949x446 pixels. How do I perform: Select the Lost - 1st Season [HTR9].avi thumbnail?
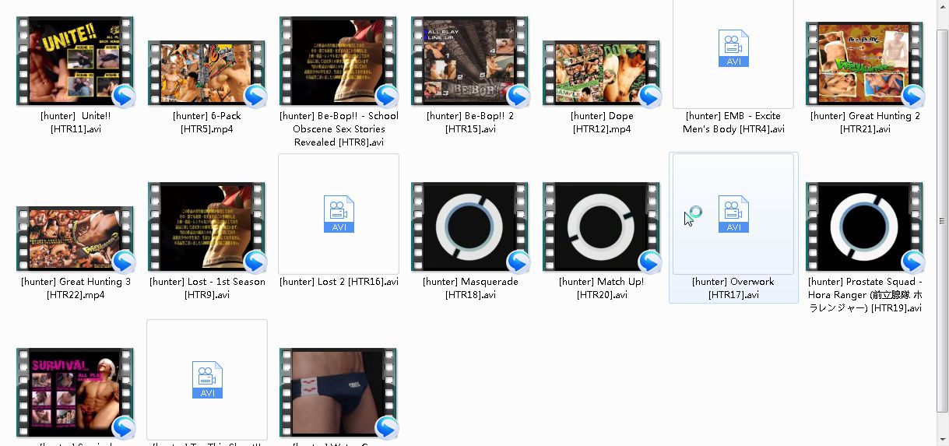tap(206, 227)
